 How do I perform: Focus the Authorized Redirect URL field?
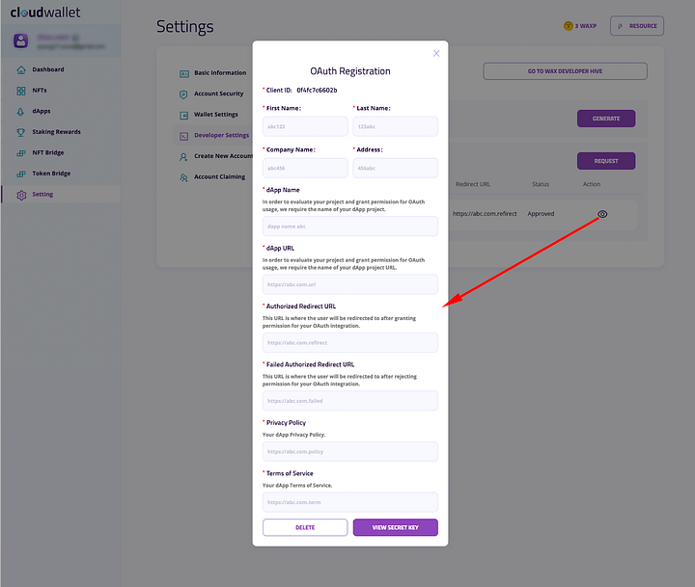point(350,342)
